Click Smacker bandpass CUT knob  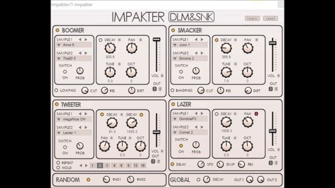click(x=201, y=90)
